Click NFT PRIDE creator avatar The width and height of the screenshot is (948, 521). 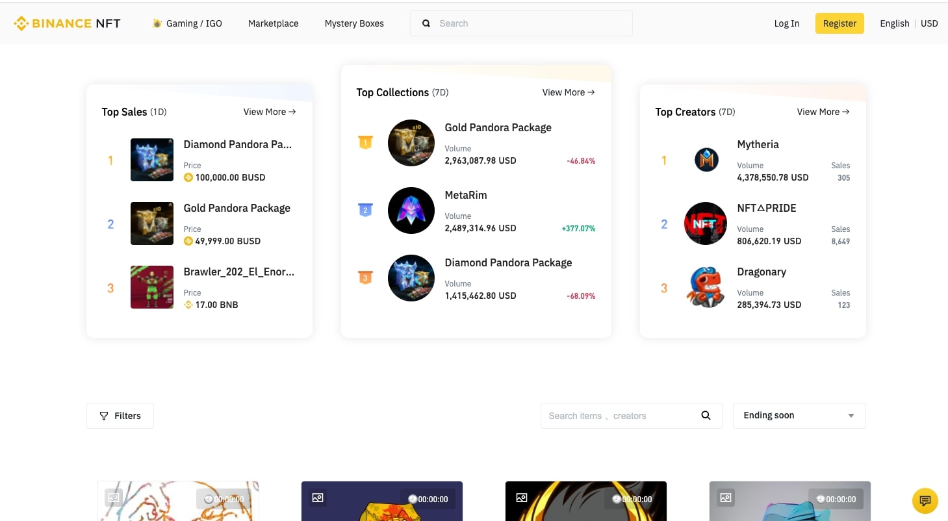(x=706, y=223)
